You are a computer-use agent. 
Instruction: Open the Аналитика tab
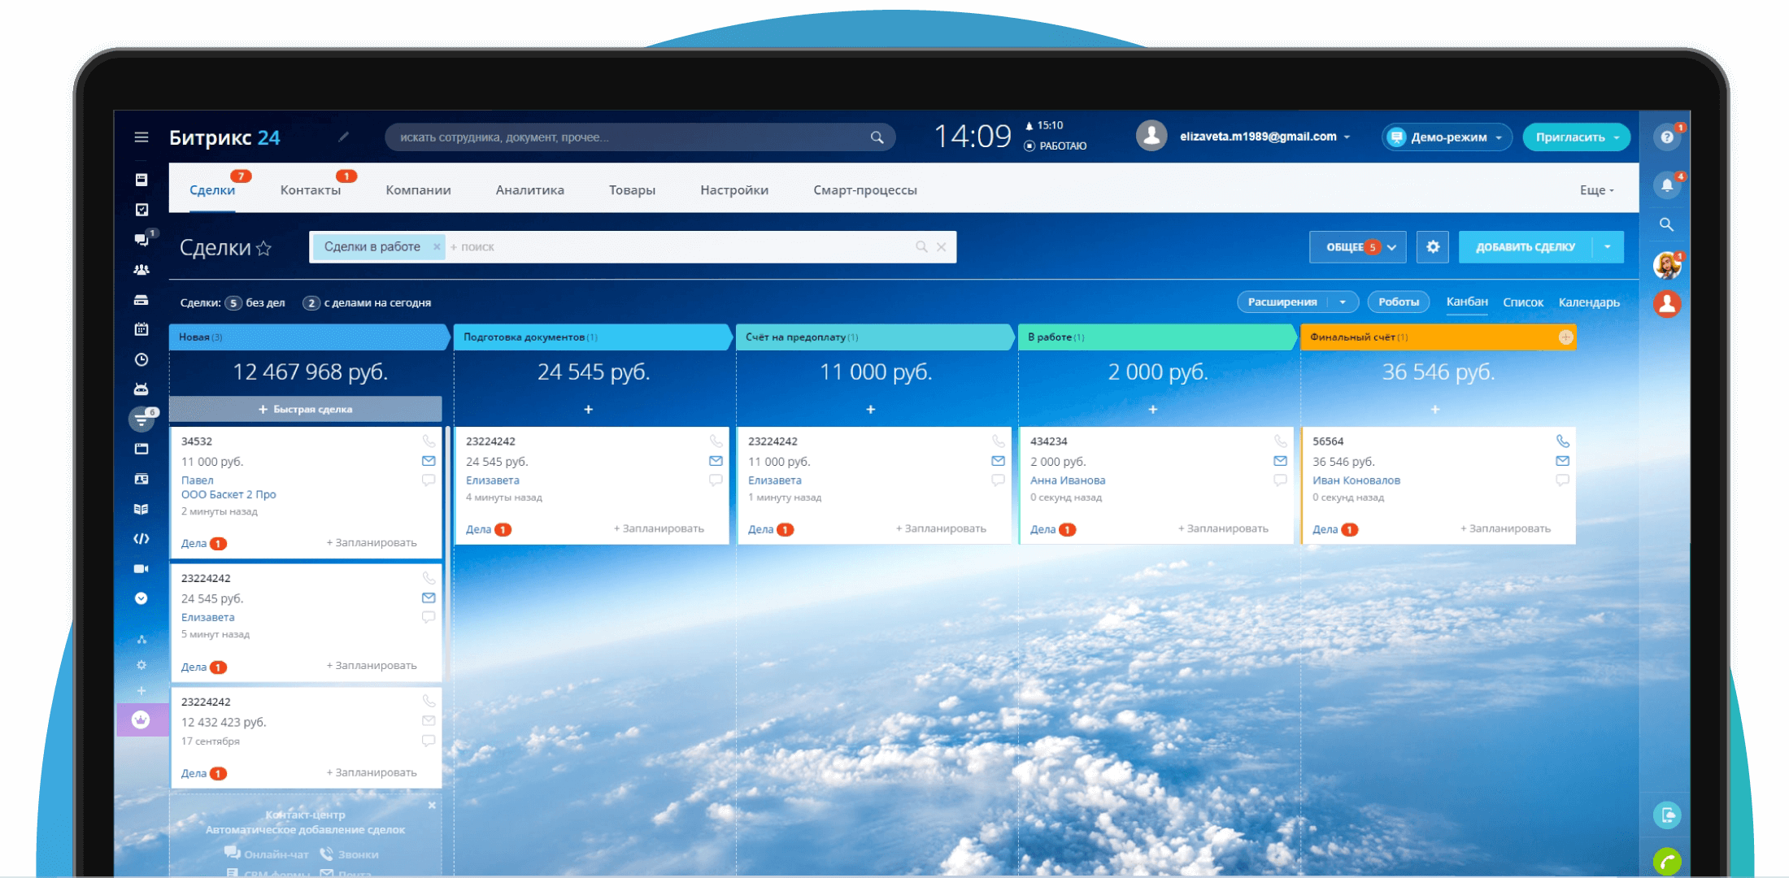[530, 189]
